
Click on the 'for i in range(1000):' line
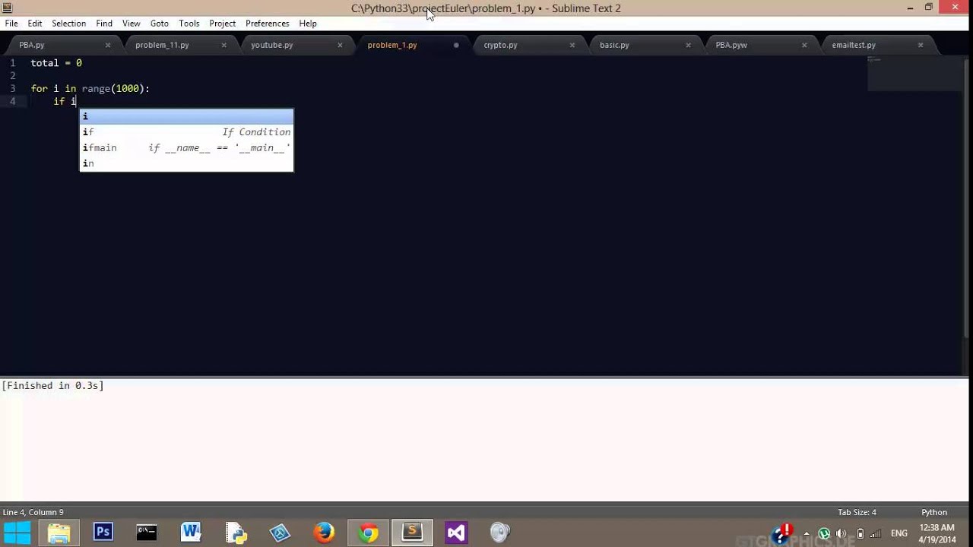tap(90, 89)
